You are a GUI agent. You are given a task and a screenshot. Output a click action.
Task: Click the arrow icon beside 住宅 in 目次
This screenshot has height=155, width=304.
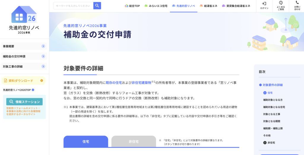265,93
